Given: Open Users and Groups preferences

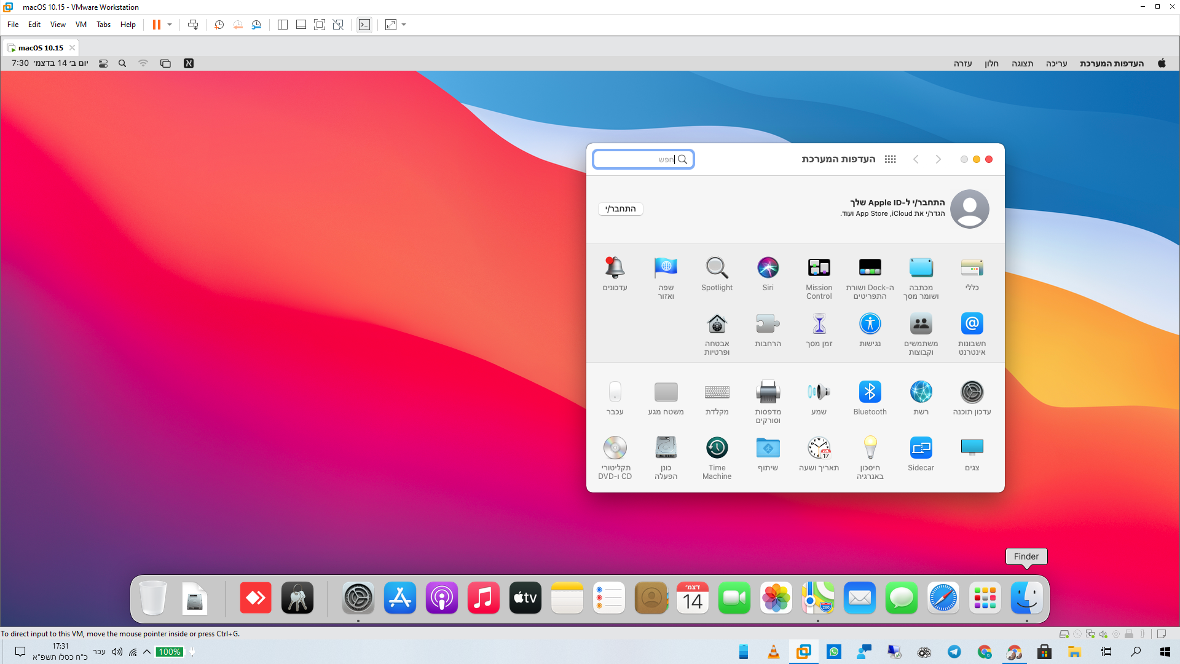Looking at the screenshot, I should pos(921,334).
